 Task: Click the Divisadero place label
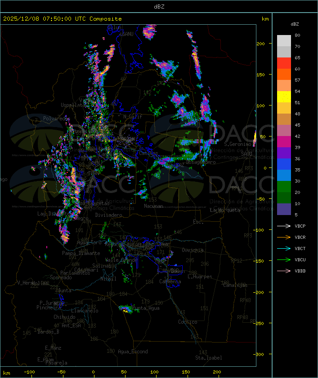108,215
